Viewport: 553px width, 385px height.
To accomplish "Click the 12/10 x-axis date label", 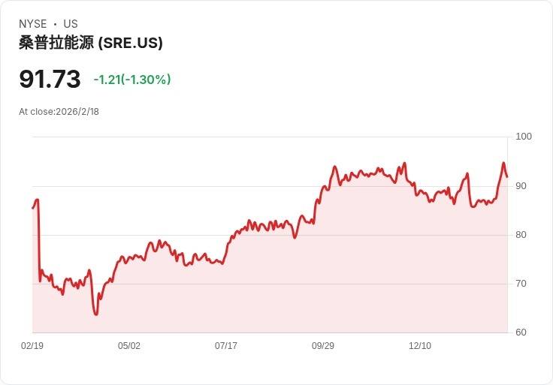I will tap(420, 345).
